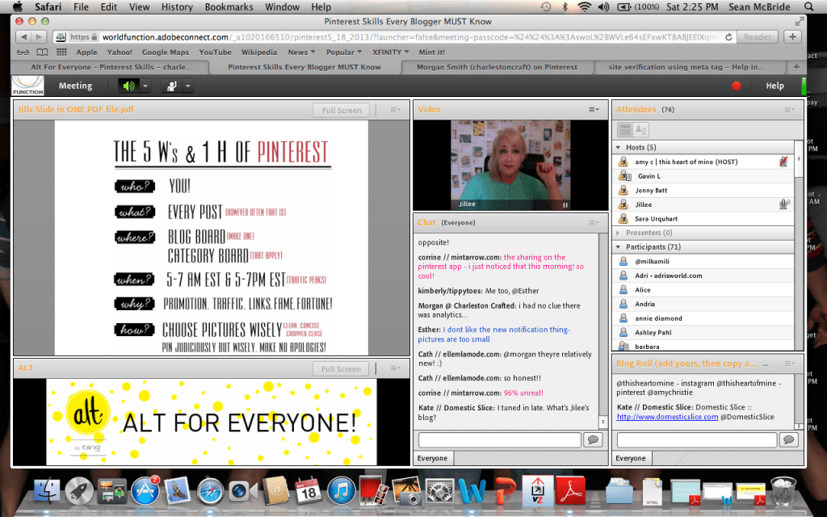Screen dimensions: 827x517
Task: Click the Function logo in meeting bar
Action: point(28,86)
